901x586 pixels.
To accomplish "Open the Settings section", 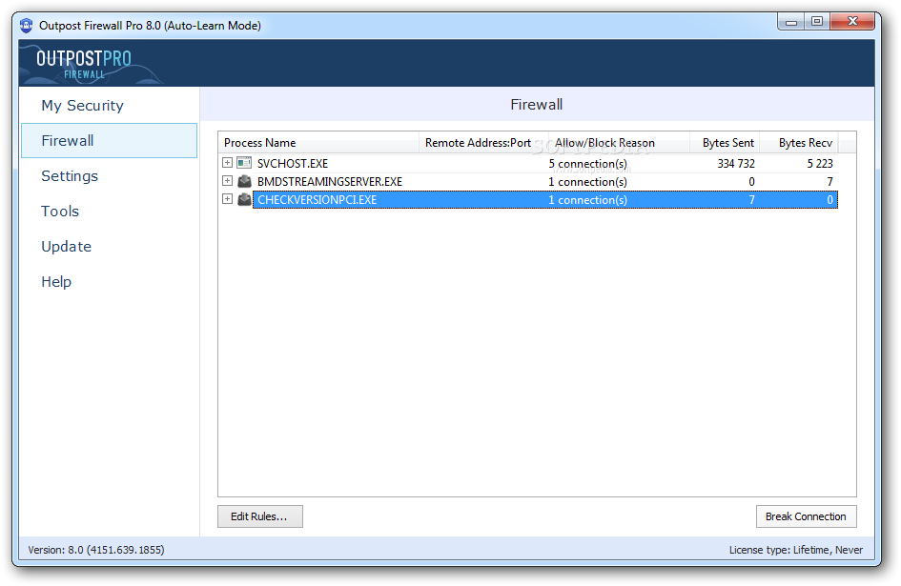I will [x=70, y=175].
